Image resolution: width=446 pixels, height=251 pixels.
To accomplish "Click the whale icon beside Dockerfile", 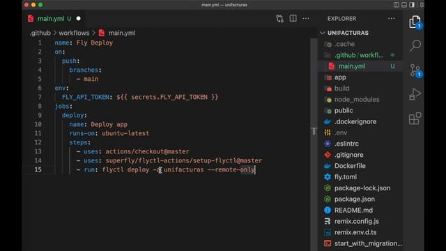I will [328, 166].
